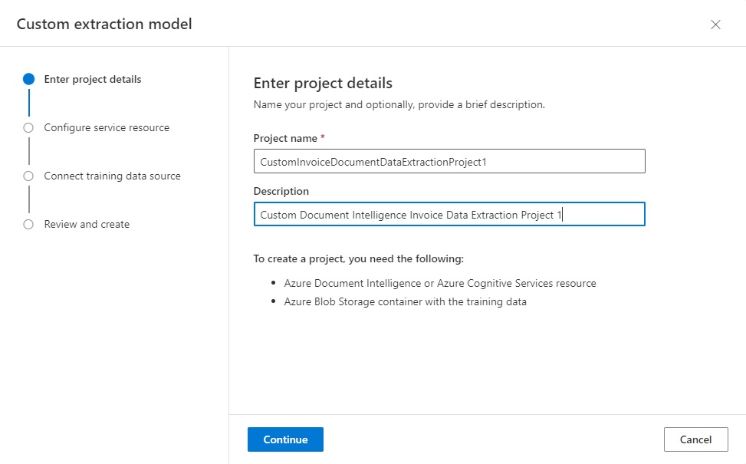Focus the Project name text field
The height and width of the screenshot is (464, 746).
[x=449, y=161]
